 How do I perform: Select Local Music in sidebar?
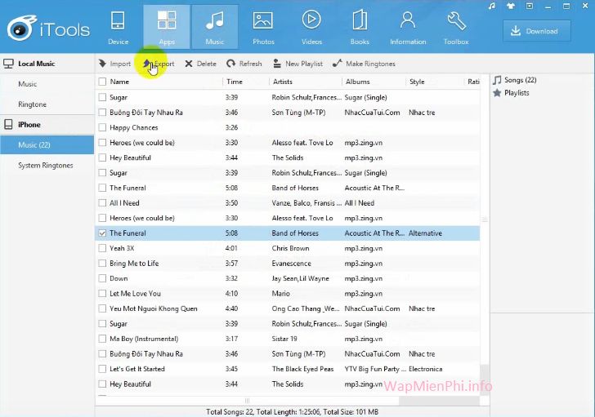click(47, 64)
